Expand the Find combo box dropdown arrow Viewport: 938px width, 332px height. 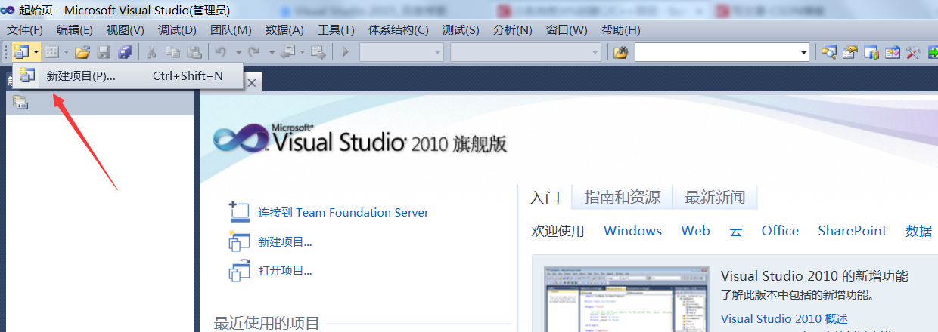point(804,52)
